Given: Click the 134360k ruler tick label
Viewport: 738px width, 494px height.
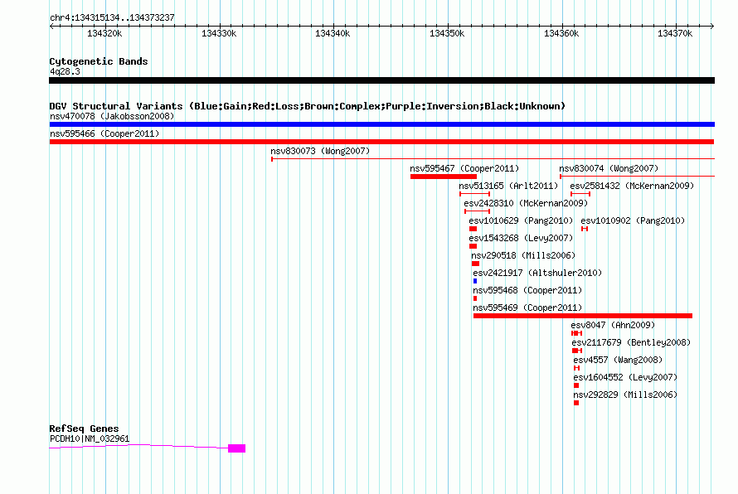Looking at the screenshot, I should (561, 33).
